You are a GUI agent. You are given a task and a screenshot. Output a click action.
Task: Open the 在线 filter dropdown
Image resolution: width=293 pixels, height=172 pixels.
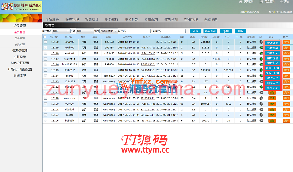[x=85, y=31]
